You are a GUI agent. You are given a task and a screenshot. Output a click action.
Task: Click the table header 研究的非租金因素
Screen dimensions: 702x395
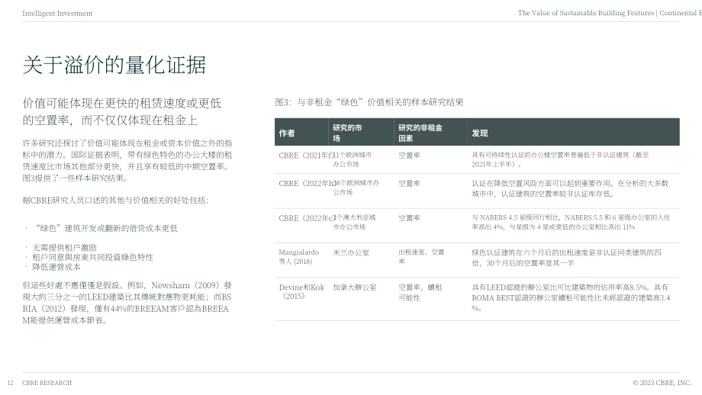[x=420, y=133]
